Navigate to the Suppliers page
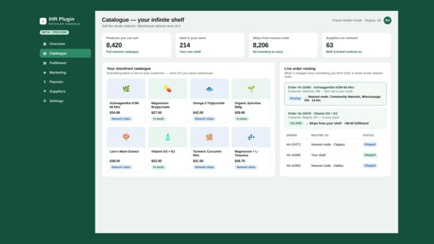The height and width of the screenshot is (244, 434). (x=65, y=91)
